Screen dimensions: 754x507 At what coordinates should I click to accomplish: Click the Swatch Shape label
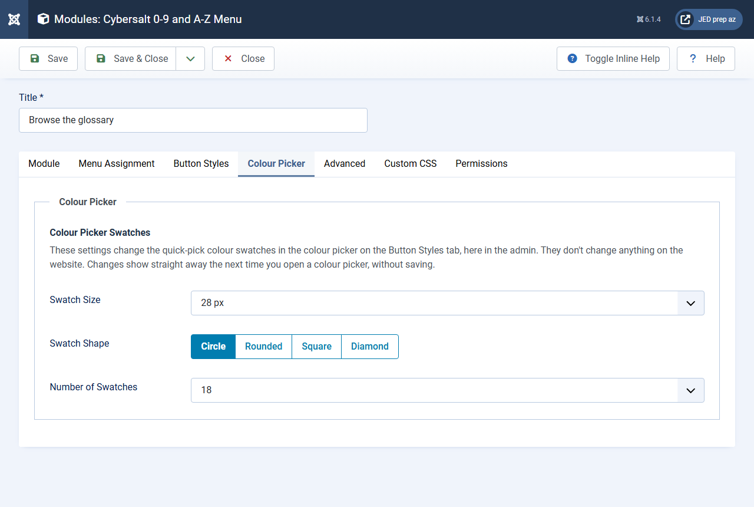[x=80, y=344]
